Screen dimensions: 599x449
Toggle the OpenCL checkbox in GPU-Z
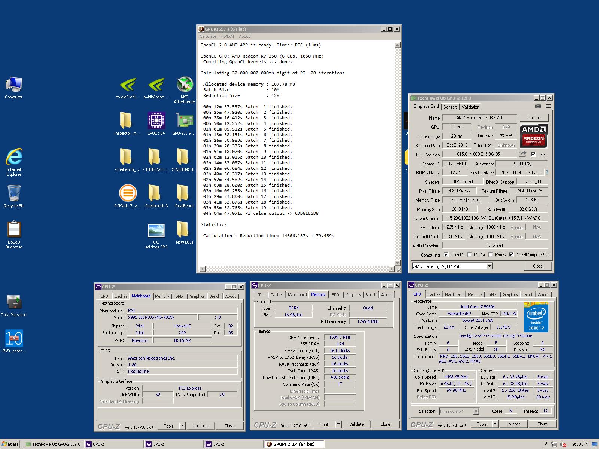coord(446,255)
